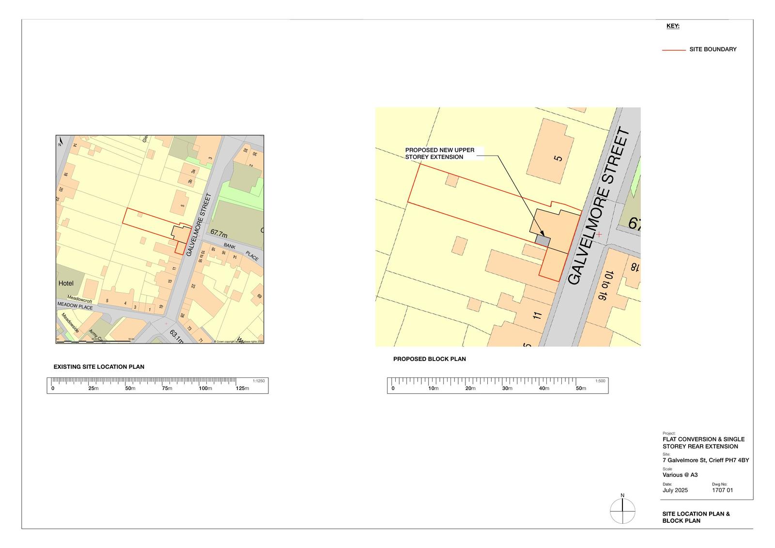The height and width of the screenshot is (548, 775).
Task: Select the Existing Site Location Plan title
Action: pos(99,367)
